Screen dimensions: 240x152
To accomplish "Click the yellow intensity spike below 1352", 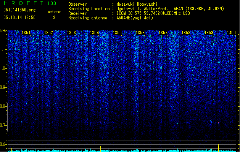I will pos(52,149).
